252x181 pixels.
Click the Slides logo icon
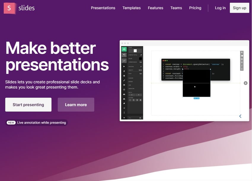tap(9, 8)
